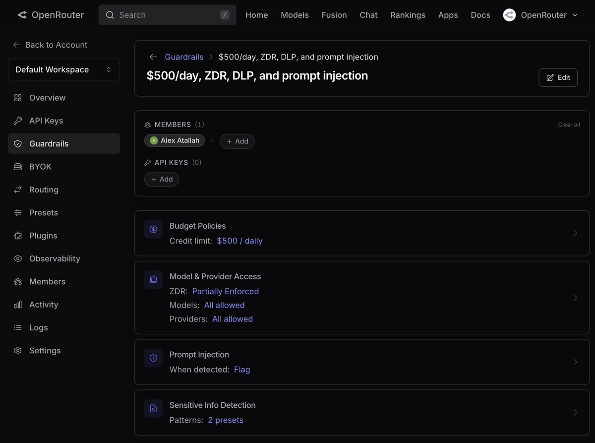
Task: Click Alex Atallah's green avatar
Action: (154, 141)
